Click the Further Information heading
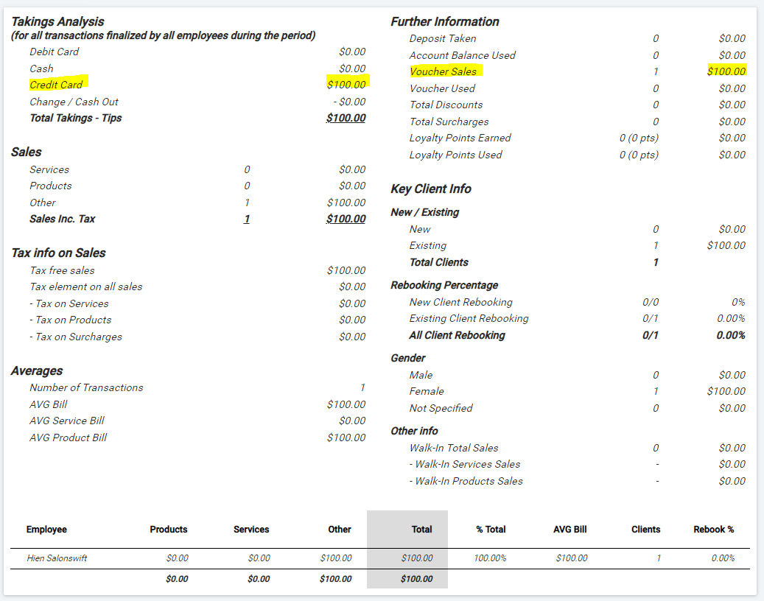Viewport: 764px width, 601px height. click(x=444, y=21)
